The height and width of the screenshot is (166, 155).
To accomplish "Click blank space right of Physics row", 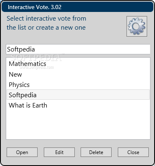I will [x=90, y=85].
